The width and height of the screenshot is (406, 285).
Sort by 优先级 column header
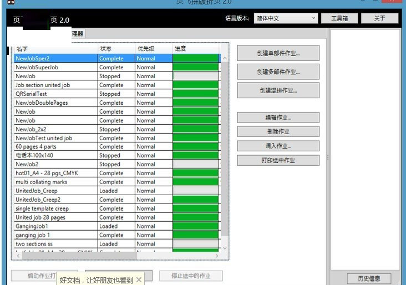(154, 49)
